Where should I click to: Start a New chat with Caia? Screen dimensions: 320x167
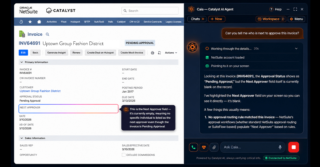pyautogui.click(x=217, y=19)
